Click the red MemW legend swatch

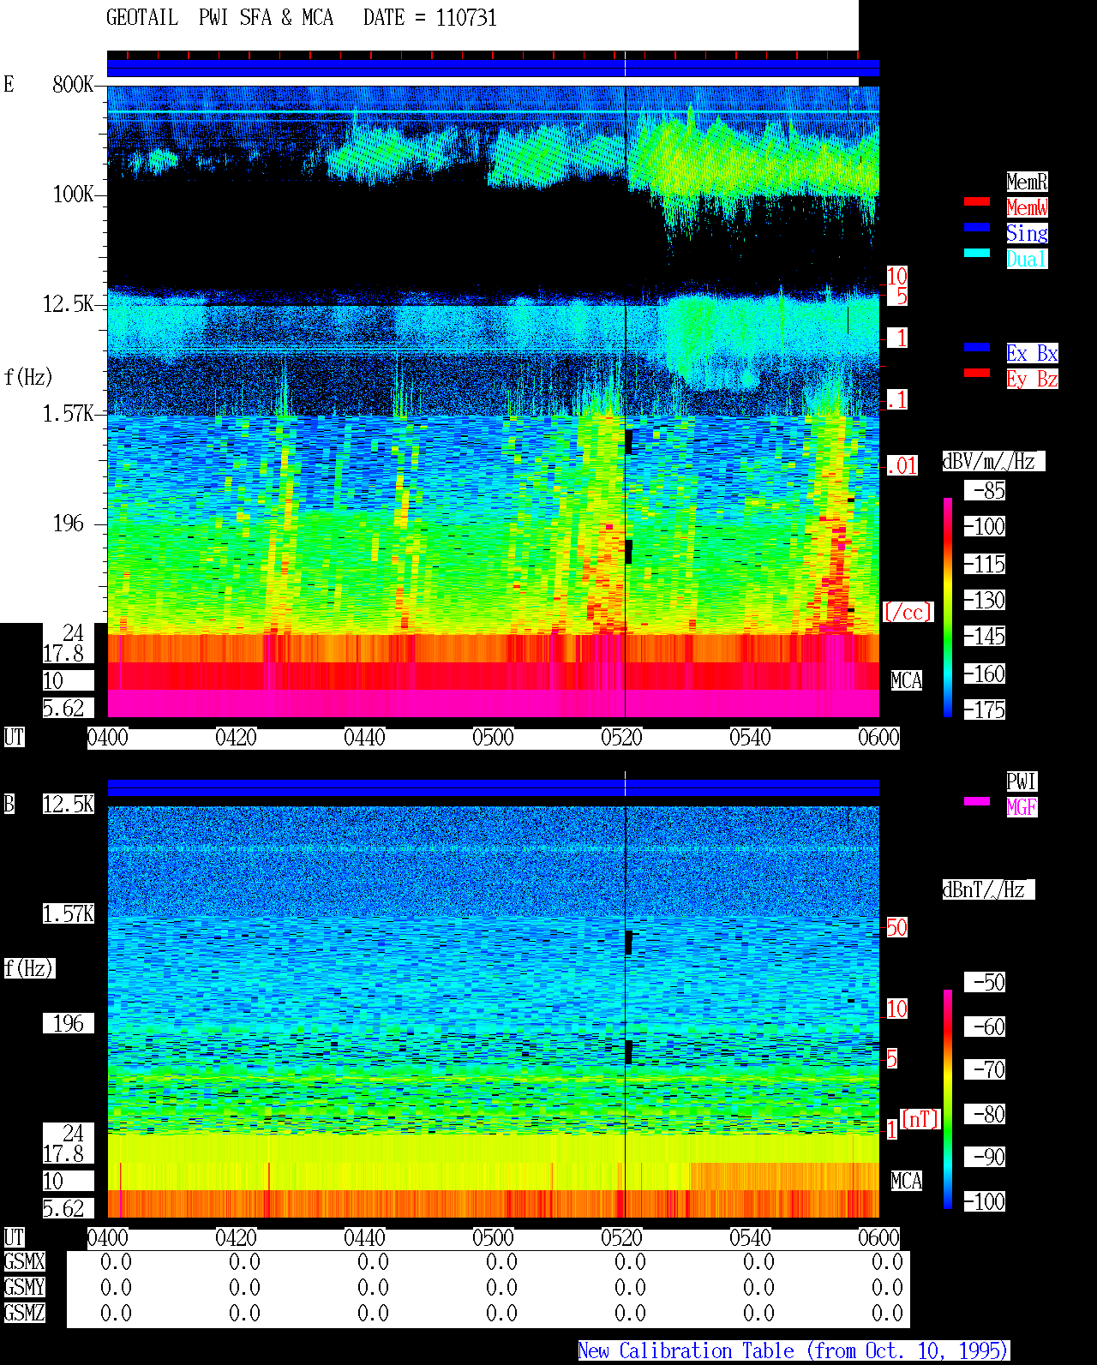click(977, 201)
